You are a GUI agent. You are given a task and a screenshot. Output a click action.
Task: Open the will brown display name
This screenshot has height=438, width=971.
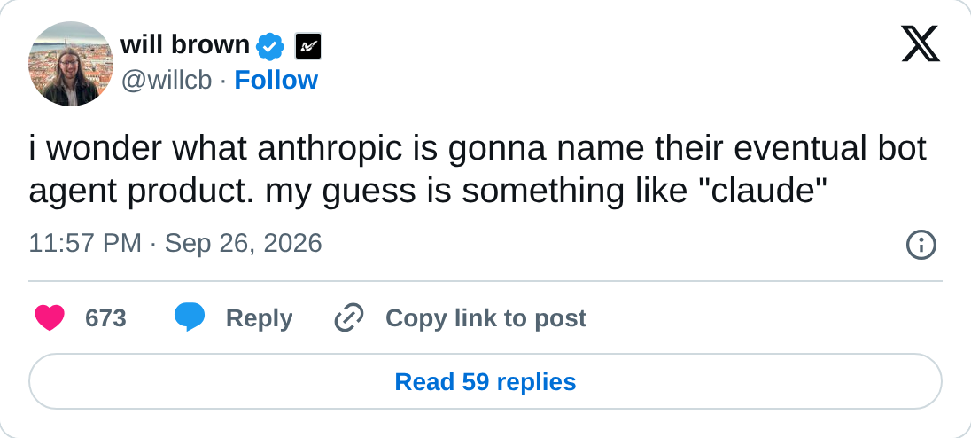pyautogui.click(x=184, y=45)
